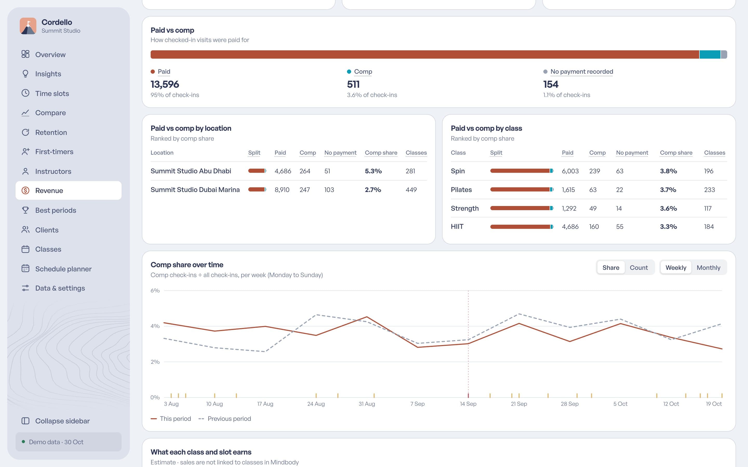Click the Collapse sidebar panel icon
748x467 pixels.
click(x=25, y=421)
